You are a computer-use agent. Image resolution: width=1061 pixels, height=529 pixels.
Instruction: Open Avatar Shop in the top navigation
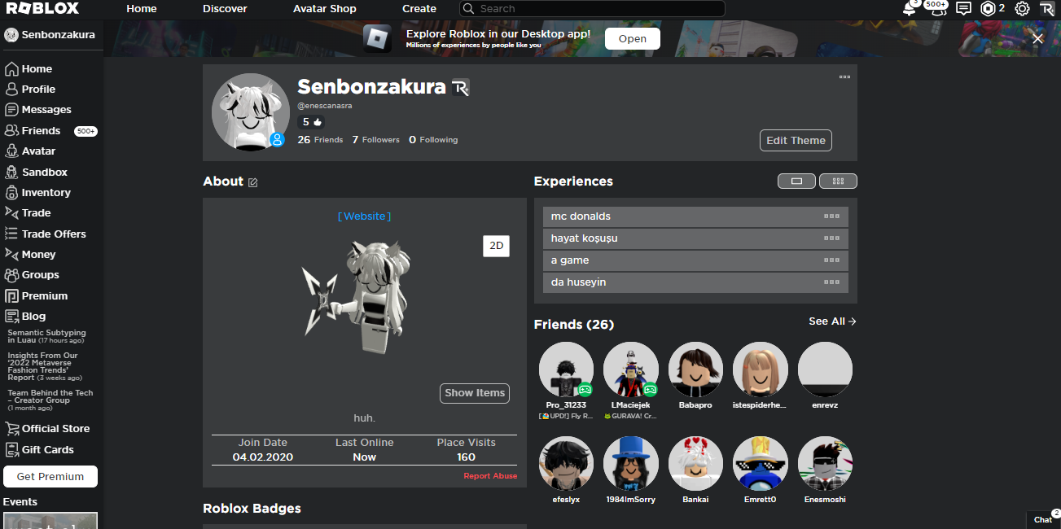pos(325,9)
